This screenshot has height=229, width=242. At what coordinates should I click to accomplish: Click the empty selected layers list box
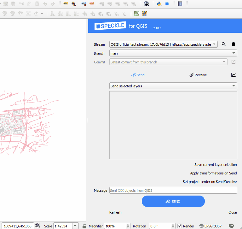(x=173, y=125)
